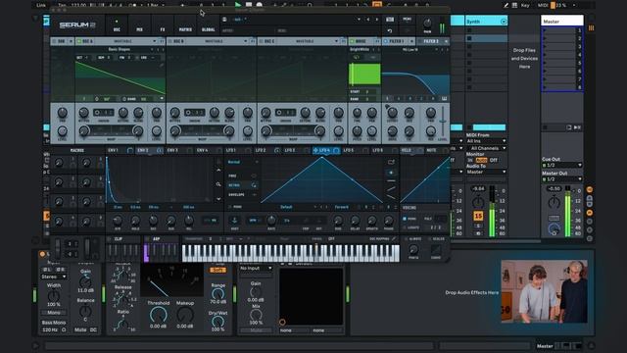The height and width of the screenshot is (353, 627).
Task: Toggle FILTER 1 on/off
Action: [x=386, y=41]
